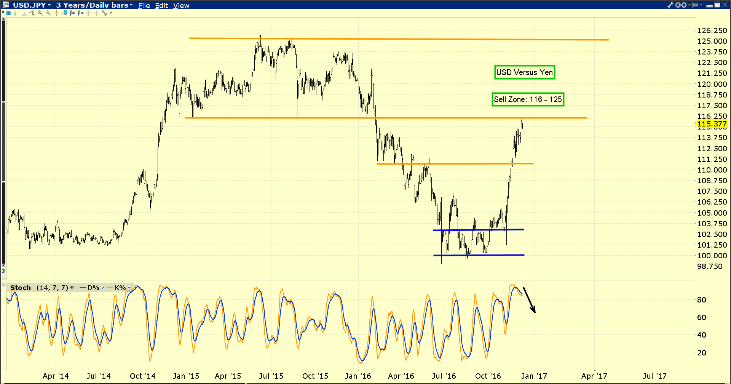Toggle the D% line visibility checkbox
731x384 pixels.
pos(103,288)
